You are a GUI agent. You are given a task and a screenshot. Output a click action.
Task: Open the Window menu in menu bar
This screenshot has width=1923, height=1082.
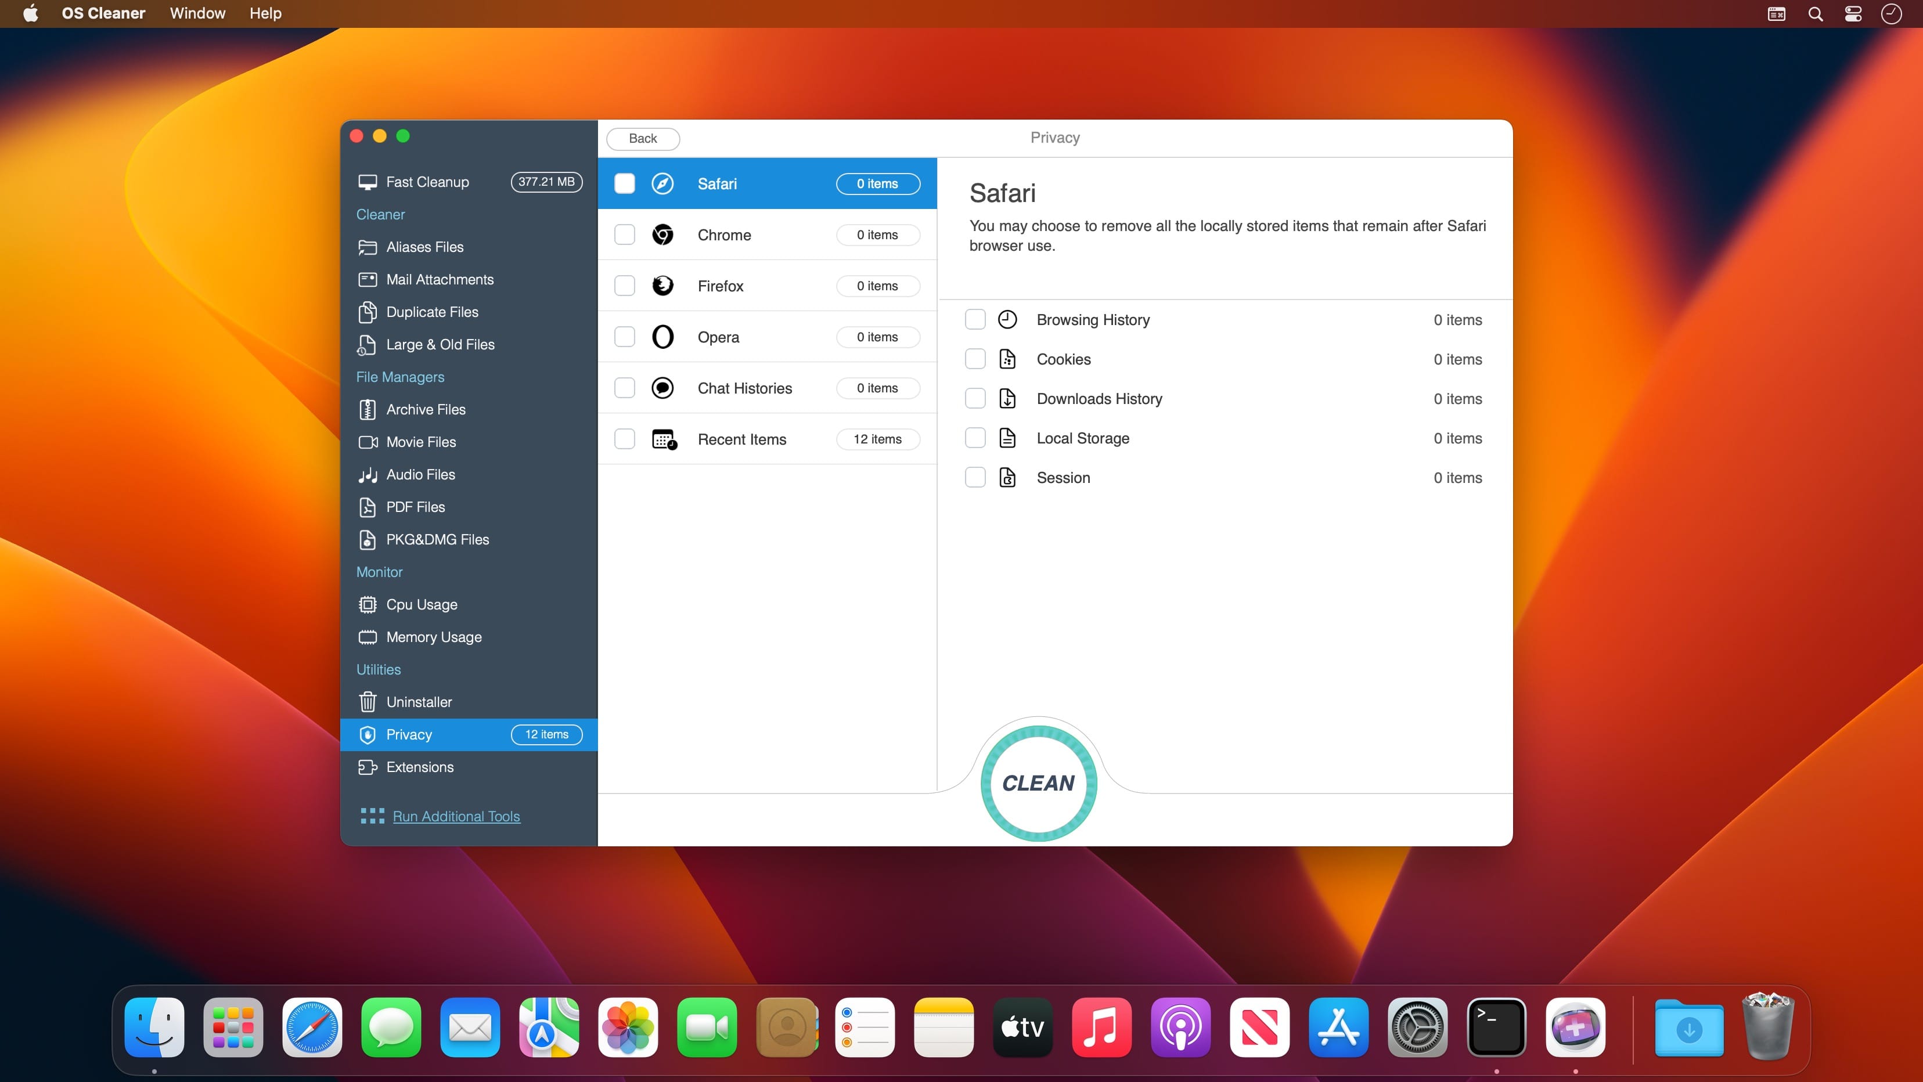[x=197, y=13]
